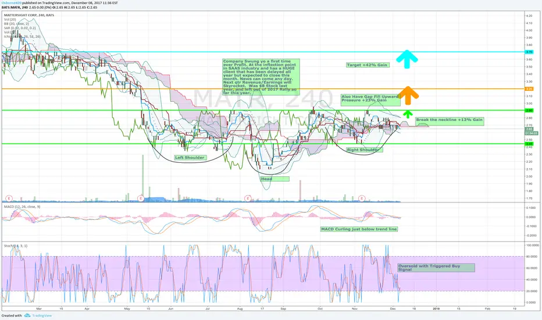Click the cyan up arrow at the 3.70 target
This screenshot has width=542, height=320.
407,59
